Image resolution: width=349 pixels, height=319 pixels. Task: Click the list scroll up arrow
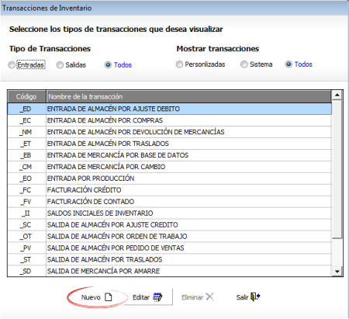337,95
